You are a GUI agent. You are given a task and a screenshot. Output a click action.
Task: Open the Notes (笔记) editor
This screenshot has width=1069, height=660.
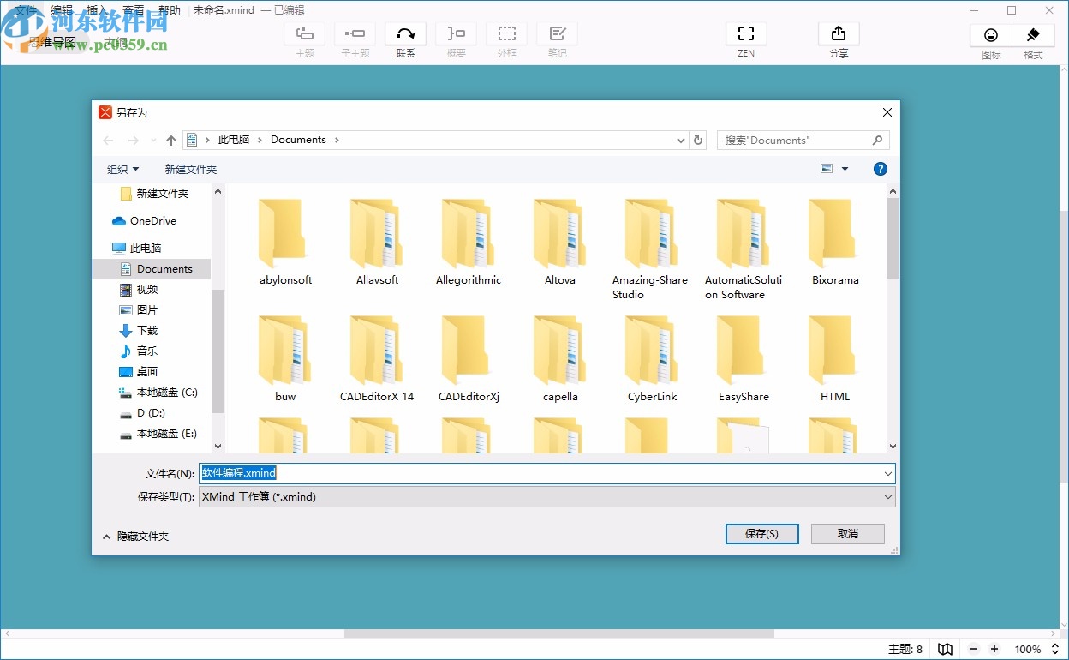tap(557, 39)
